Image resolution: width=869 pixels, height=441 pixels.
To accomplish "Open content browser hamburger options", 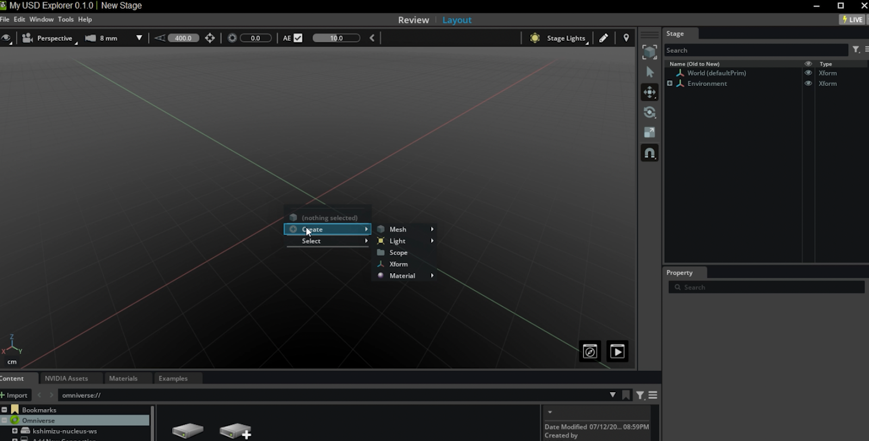I will 653,395.
